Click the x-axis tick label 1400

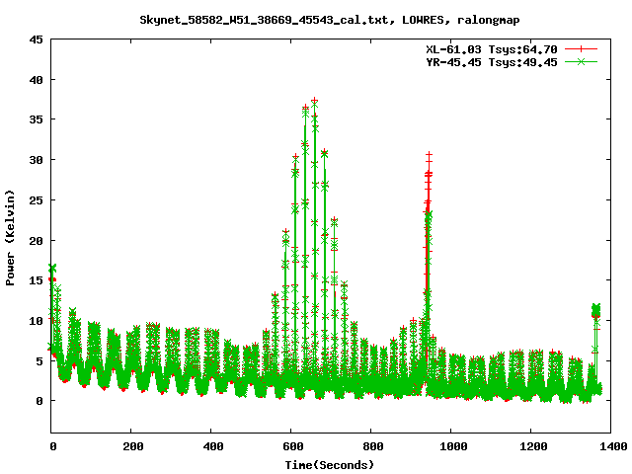tap(613, 446)
